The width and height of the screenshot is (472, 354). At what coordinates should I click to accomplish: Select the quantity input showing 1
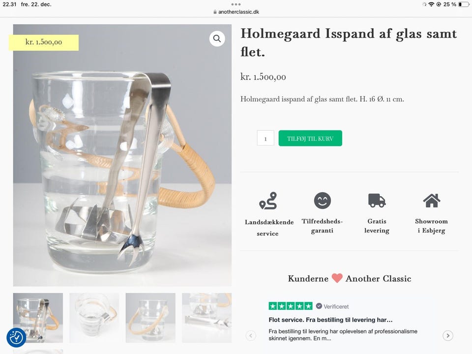265,138
